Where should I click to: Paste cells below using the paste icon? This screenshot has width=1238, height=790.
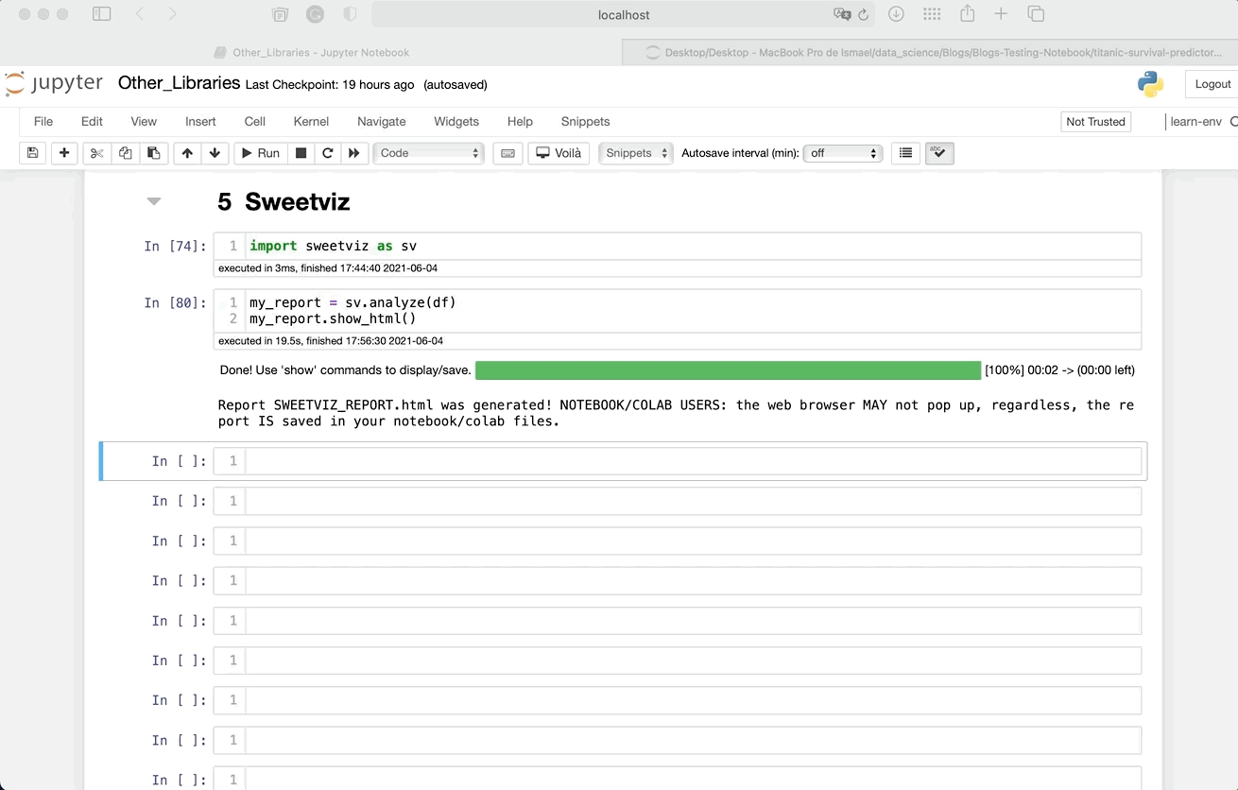click(153, 153)
